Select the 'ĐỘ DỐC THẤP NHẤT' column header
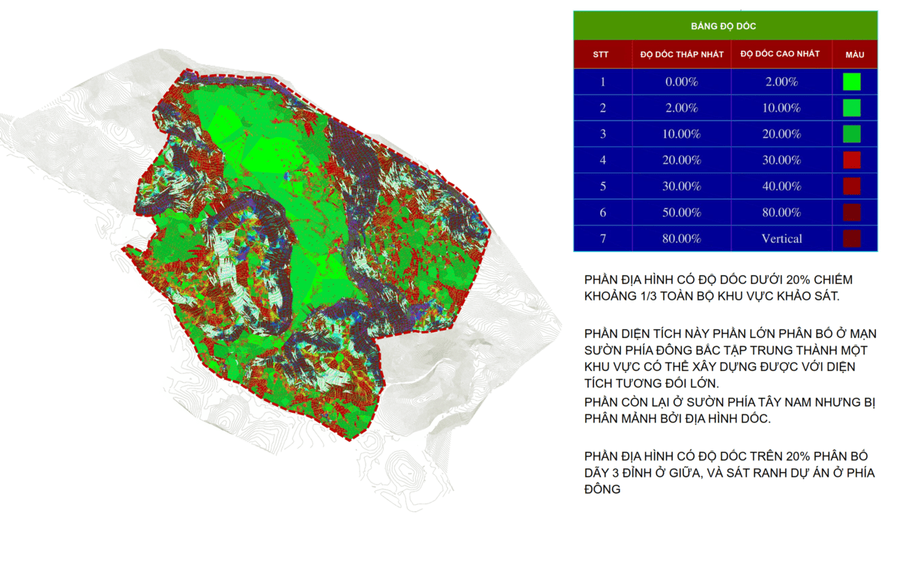Viewport: 899px width, 574px height. pyautogui.click(x=682, y=55)
